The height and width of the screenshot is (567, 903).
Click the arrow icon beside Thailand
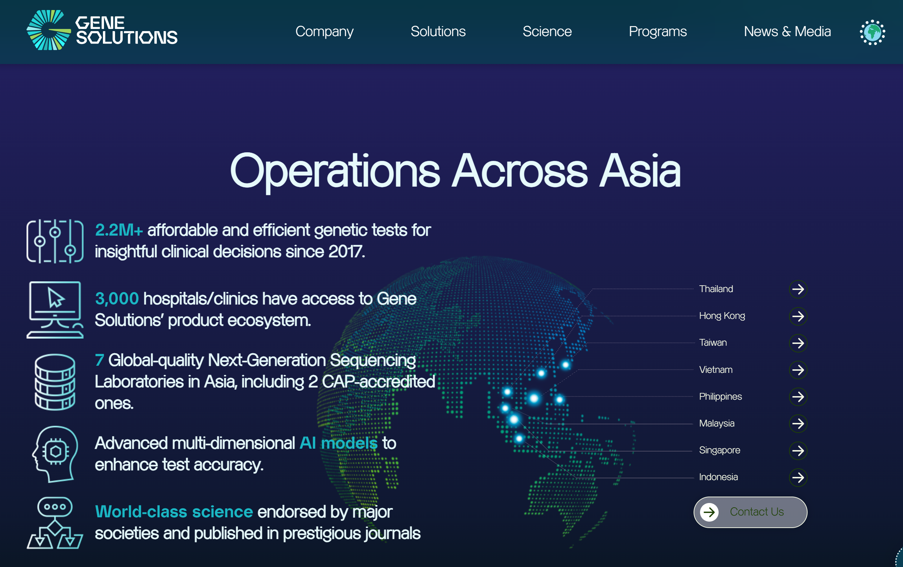pyautogui.click(x=798, y=289)
